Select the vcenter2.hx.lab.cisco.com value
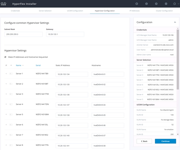This screenshot has height=150, width=180. click(163, 45)
